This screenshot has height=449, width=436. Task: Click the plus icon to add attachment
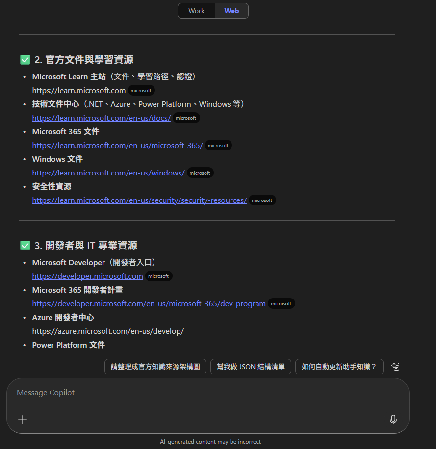23,420
